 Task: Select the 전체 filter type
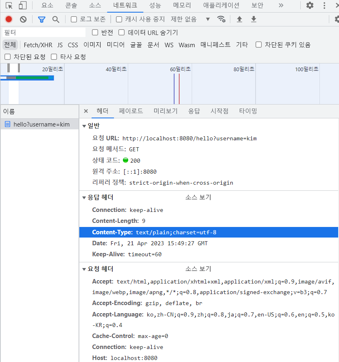coord(10,45)
